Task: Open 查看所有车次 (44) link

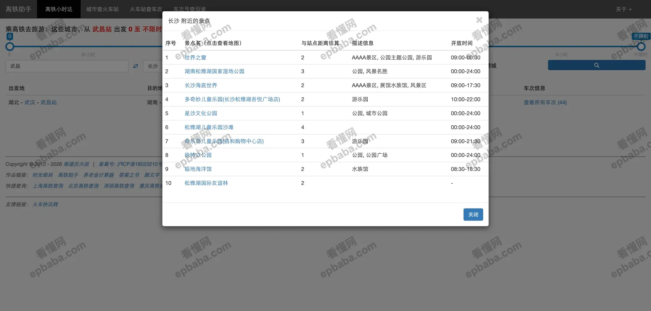Action: 545,102
